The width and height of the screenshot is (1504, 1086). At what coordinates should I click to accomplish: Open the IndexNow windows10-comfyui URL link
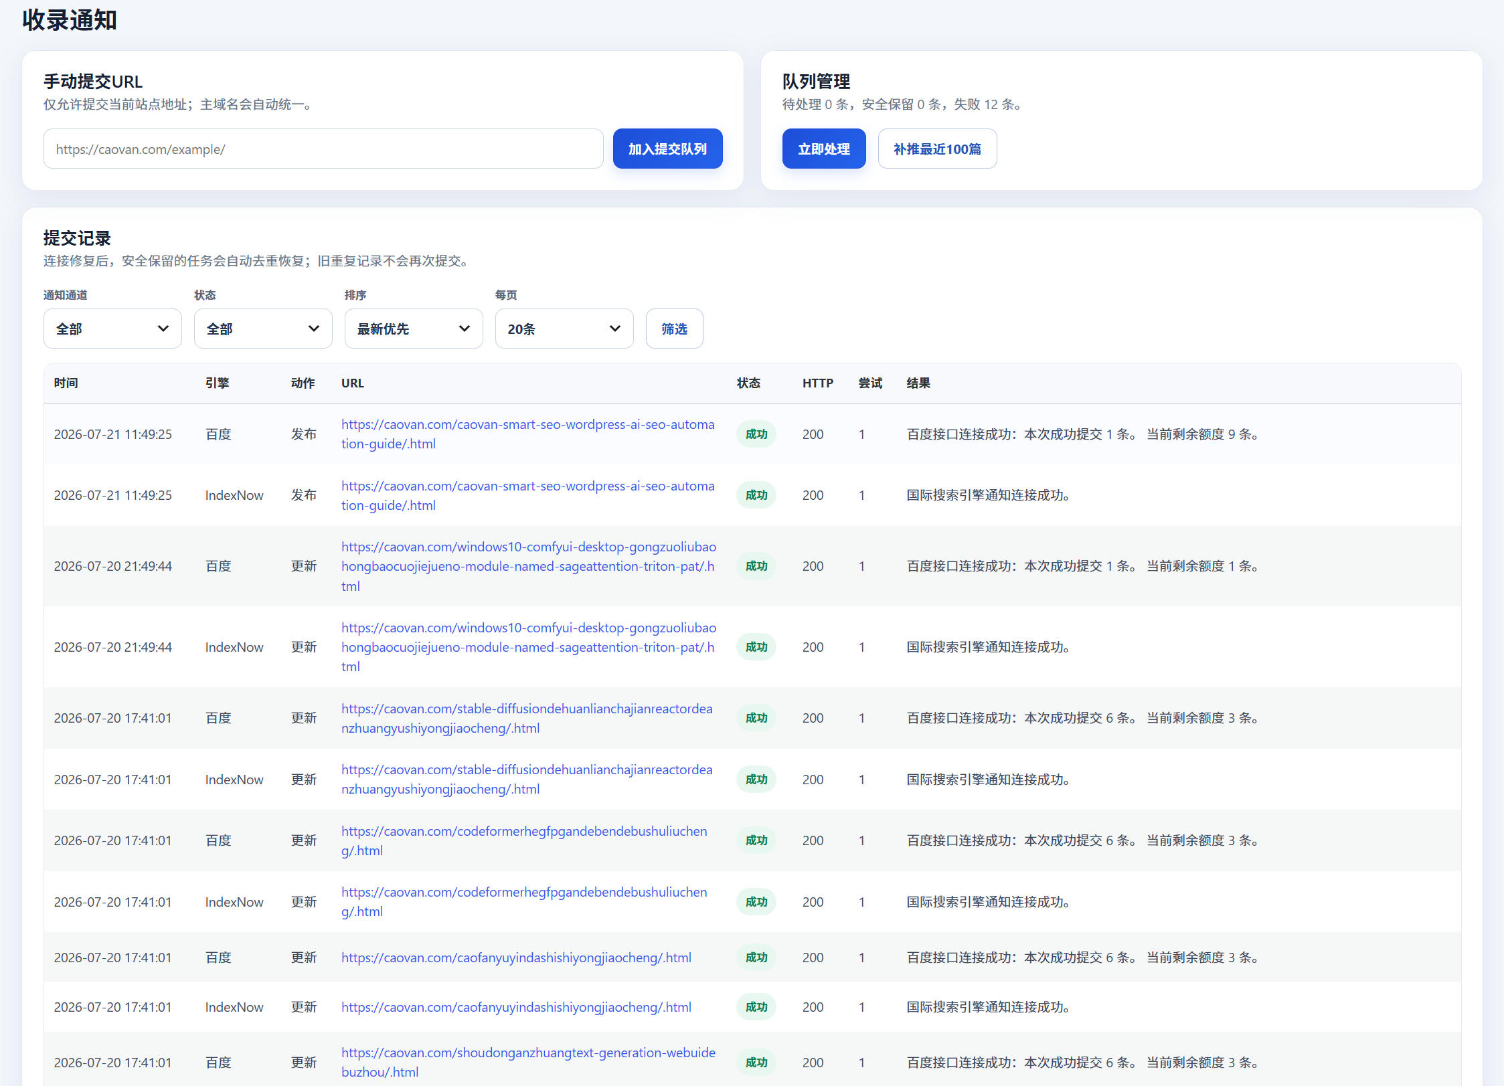529,647
